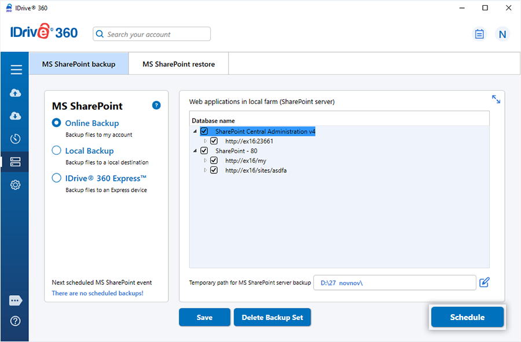This screenshot has width=521, height=342.
Task: Open cloud restore from the sidebar
Action: tap(16, 116)
